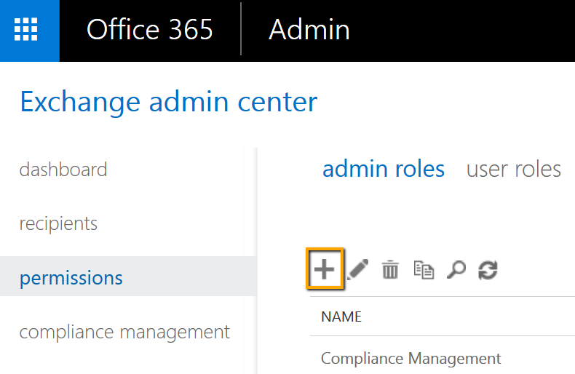Click the pencil edit icon
The image size is (575, 374).
[357, 270]
